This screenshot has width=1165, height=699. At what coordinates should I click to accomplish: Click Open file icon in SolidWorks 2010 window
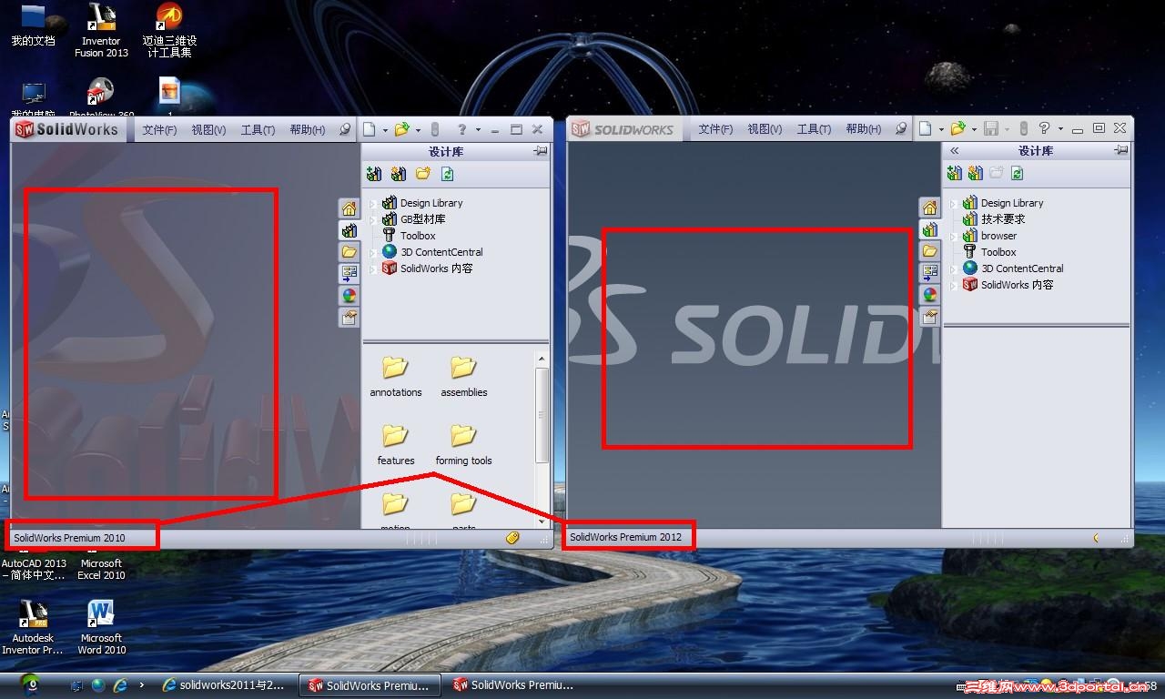tap(401, 129)
